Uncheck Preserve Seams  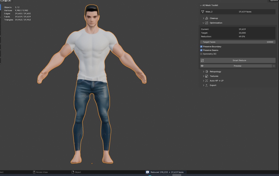coord(201,50)
